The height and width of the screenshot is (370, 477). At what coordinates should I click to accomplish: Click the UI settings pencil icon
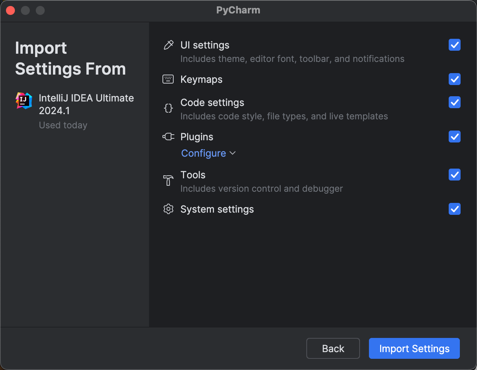coord(168,45)
